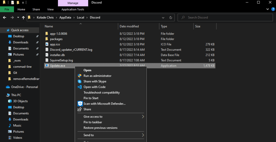Image resolution: width=276 pixels, height=142 pixels.
Task: Click Kolade Chris in the breadcrumb
Action: click(x=45, y=17)
